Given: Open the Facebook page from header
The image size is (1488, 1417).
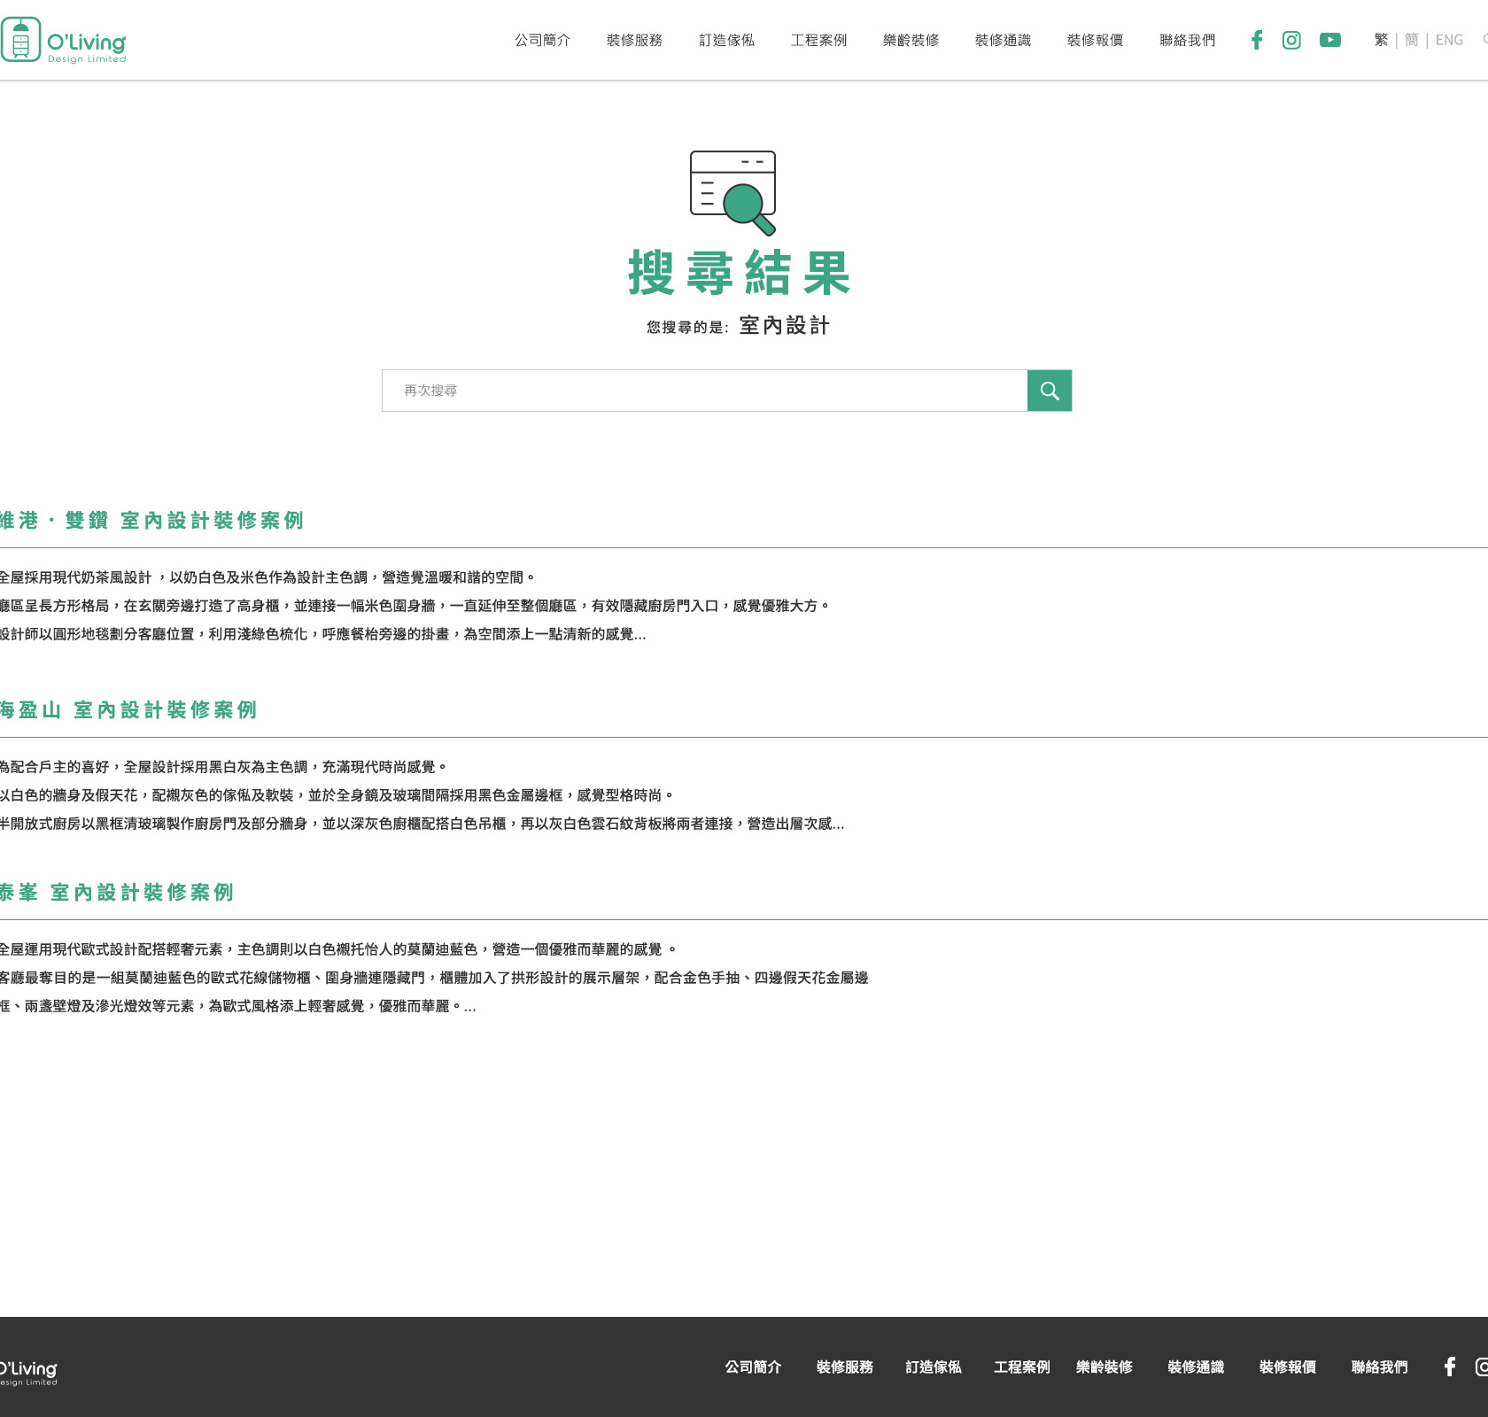Looking at the screenshot, I should pos(1256,40).
